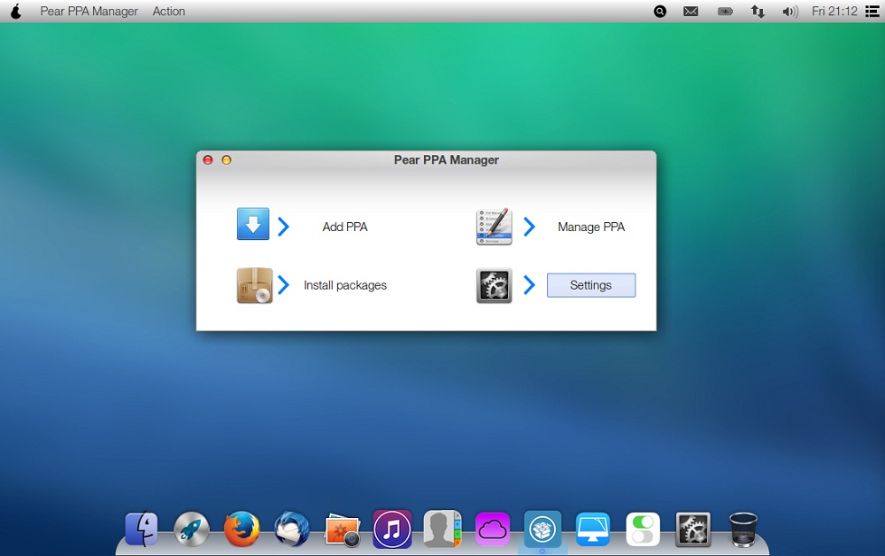Click the blue package manager dock icon
The height and width of the screenshot is (556, 885).
(x=543, y=529)
